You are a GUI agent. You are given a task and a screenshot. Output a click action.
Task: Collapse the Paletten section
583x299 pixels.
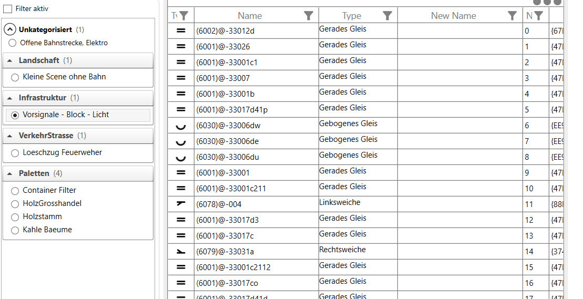tap(11, 173)
